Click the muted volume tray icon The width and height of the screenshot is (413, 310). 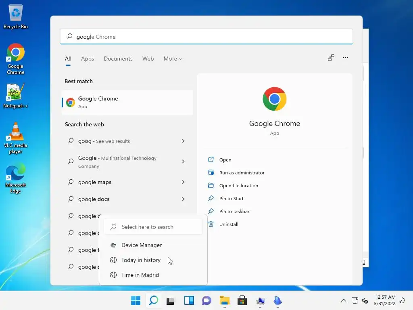coord(365,300)
